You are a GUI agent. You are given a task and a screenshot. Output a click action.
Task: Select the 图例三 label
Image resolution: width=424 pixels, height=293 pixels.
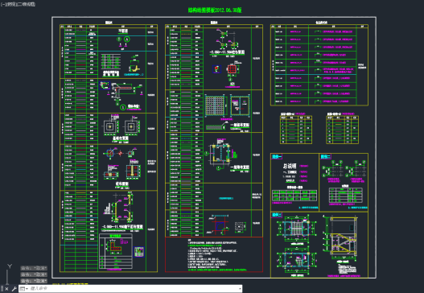coord(277,215)
